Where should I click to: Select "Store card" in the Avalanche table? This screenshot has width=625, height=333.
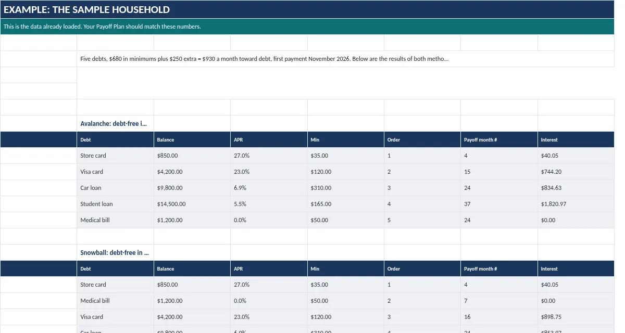point(115,156)
